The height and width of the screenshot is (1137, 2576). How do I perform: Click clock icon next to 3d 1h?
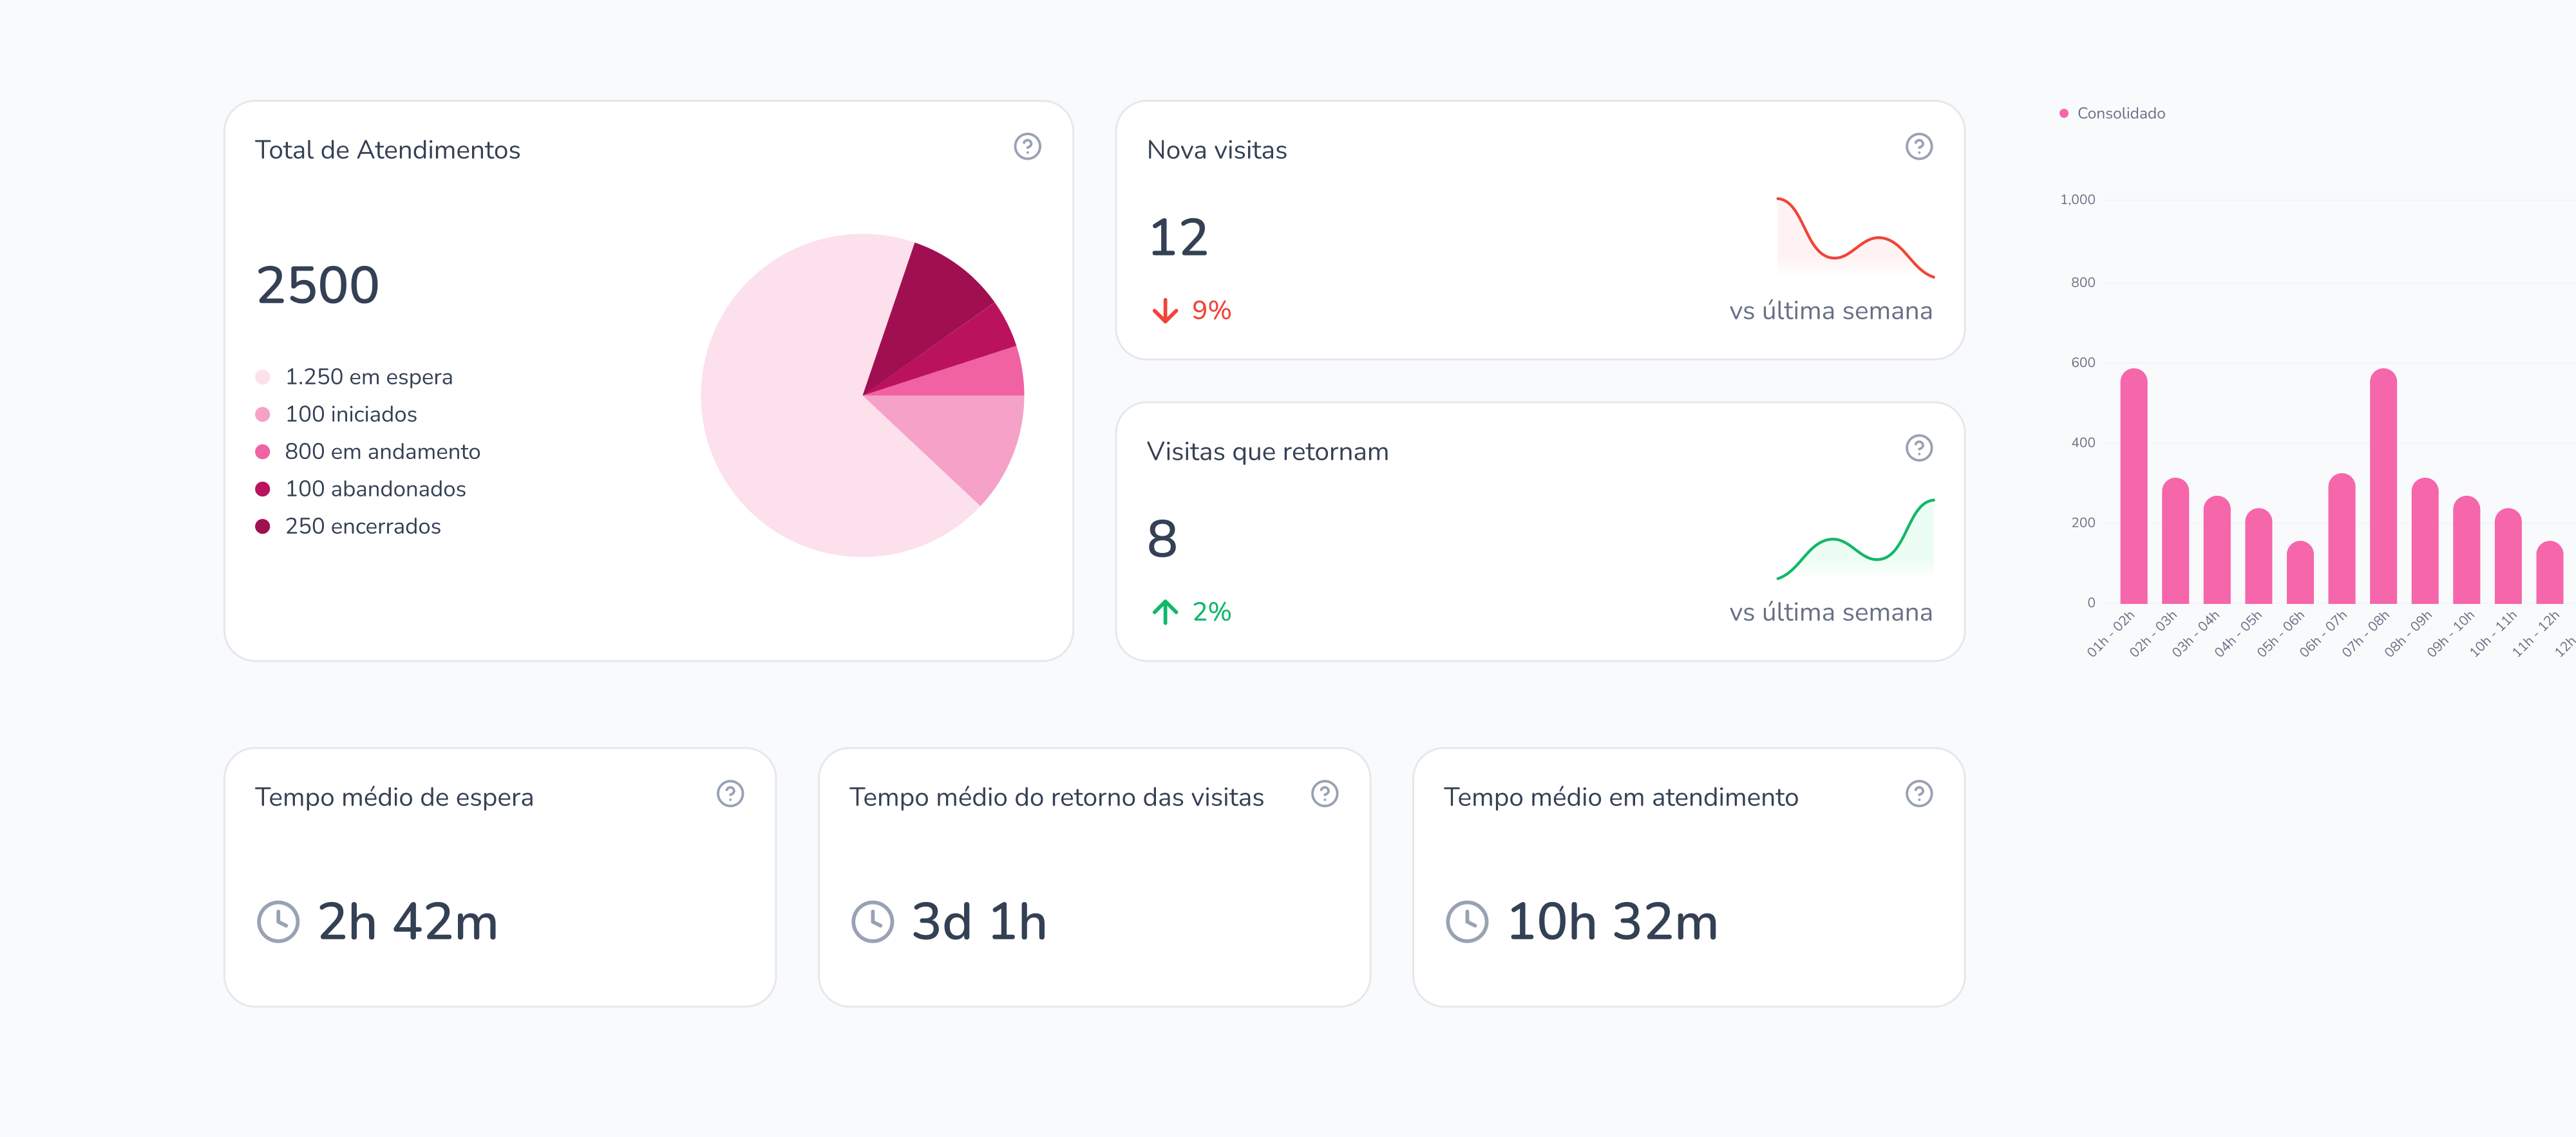(872, 921)
